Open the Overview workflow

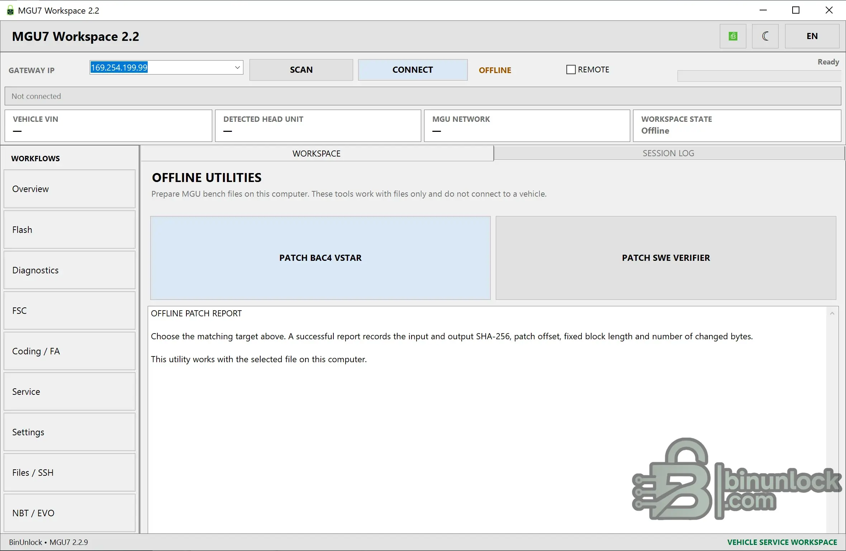tap(70, 189)
